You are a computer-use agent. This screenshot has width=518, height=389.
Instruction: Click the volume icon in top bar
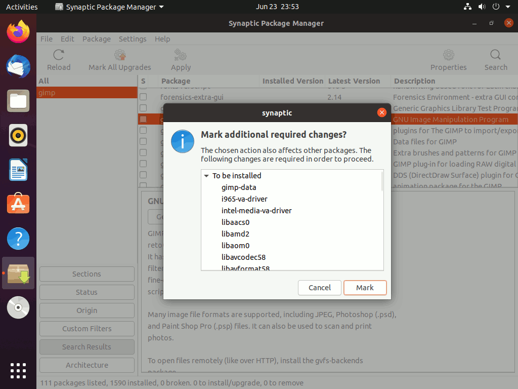482,7
